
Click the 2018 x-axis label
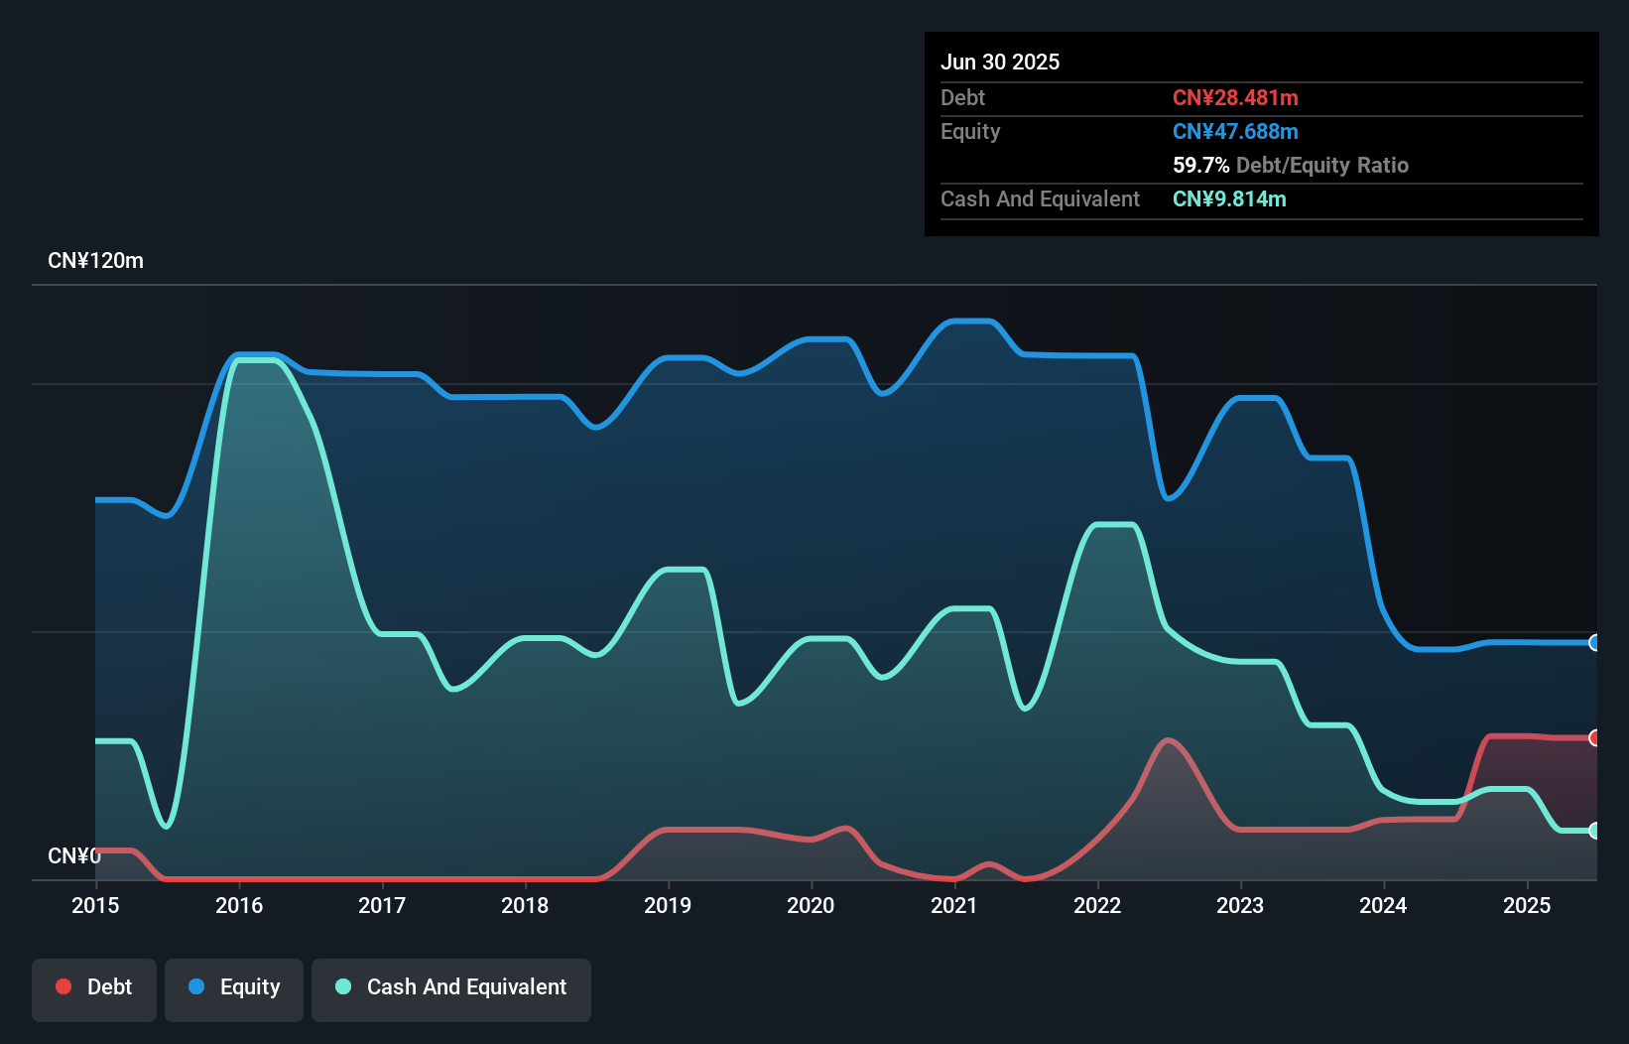pyautogui.click(x=525, y=905)
